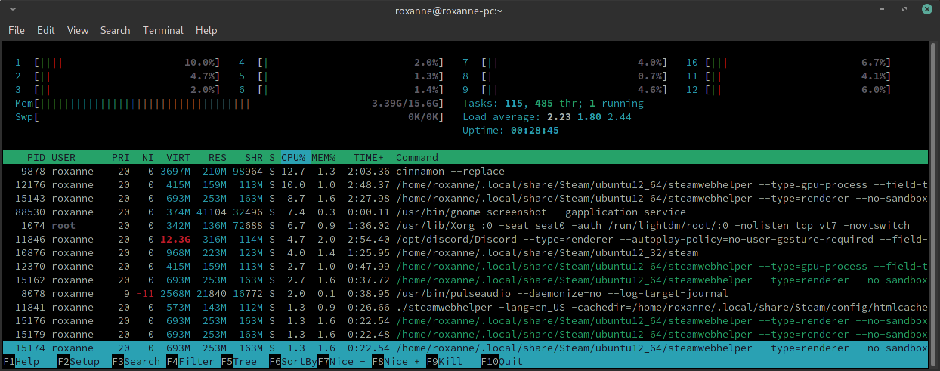
Task: Open the Search menu
Action: point(116,30)
